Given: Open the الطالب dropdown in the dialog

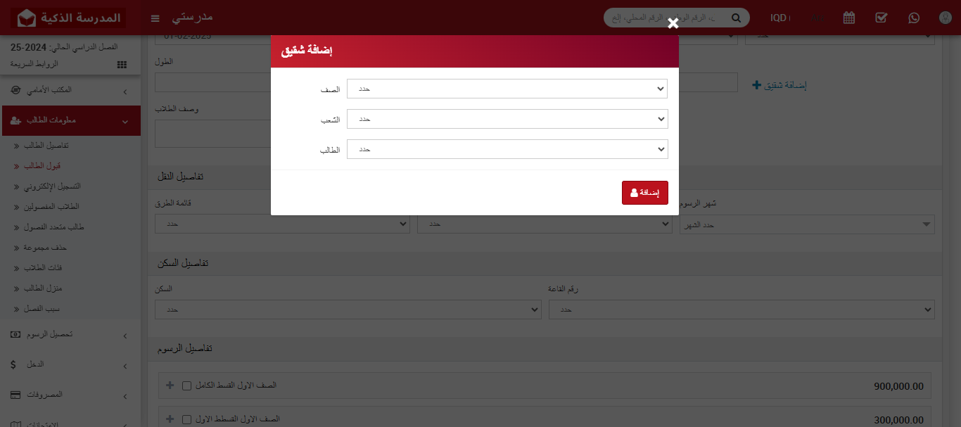Looking at the screenshot, I should coord(507,149).
